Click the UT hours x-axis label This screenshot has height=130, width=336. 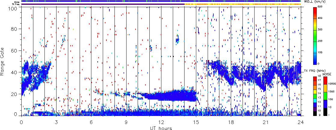pyautogui.click(x=161, y=128)
